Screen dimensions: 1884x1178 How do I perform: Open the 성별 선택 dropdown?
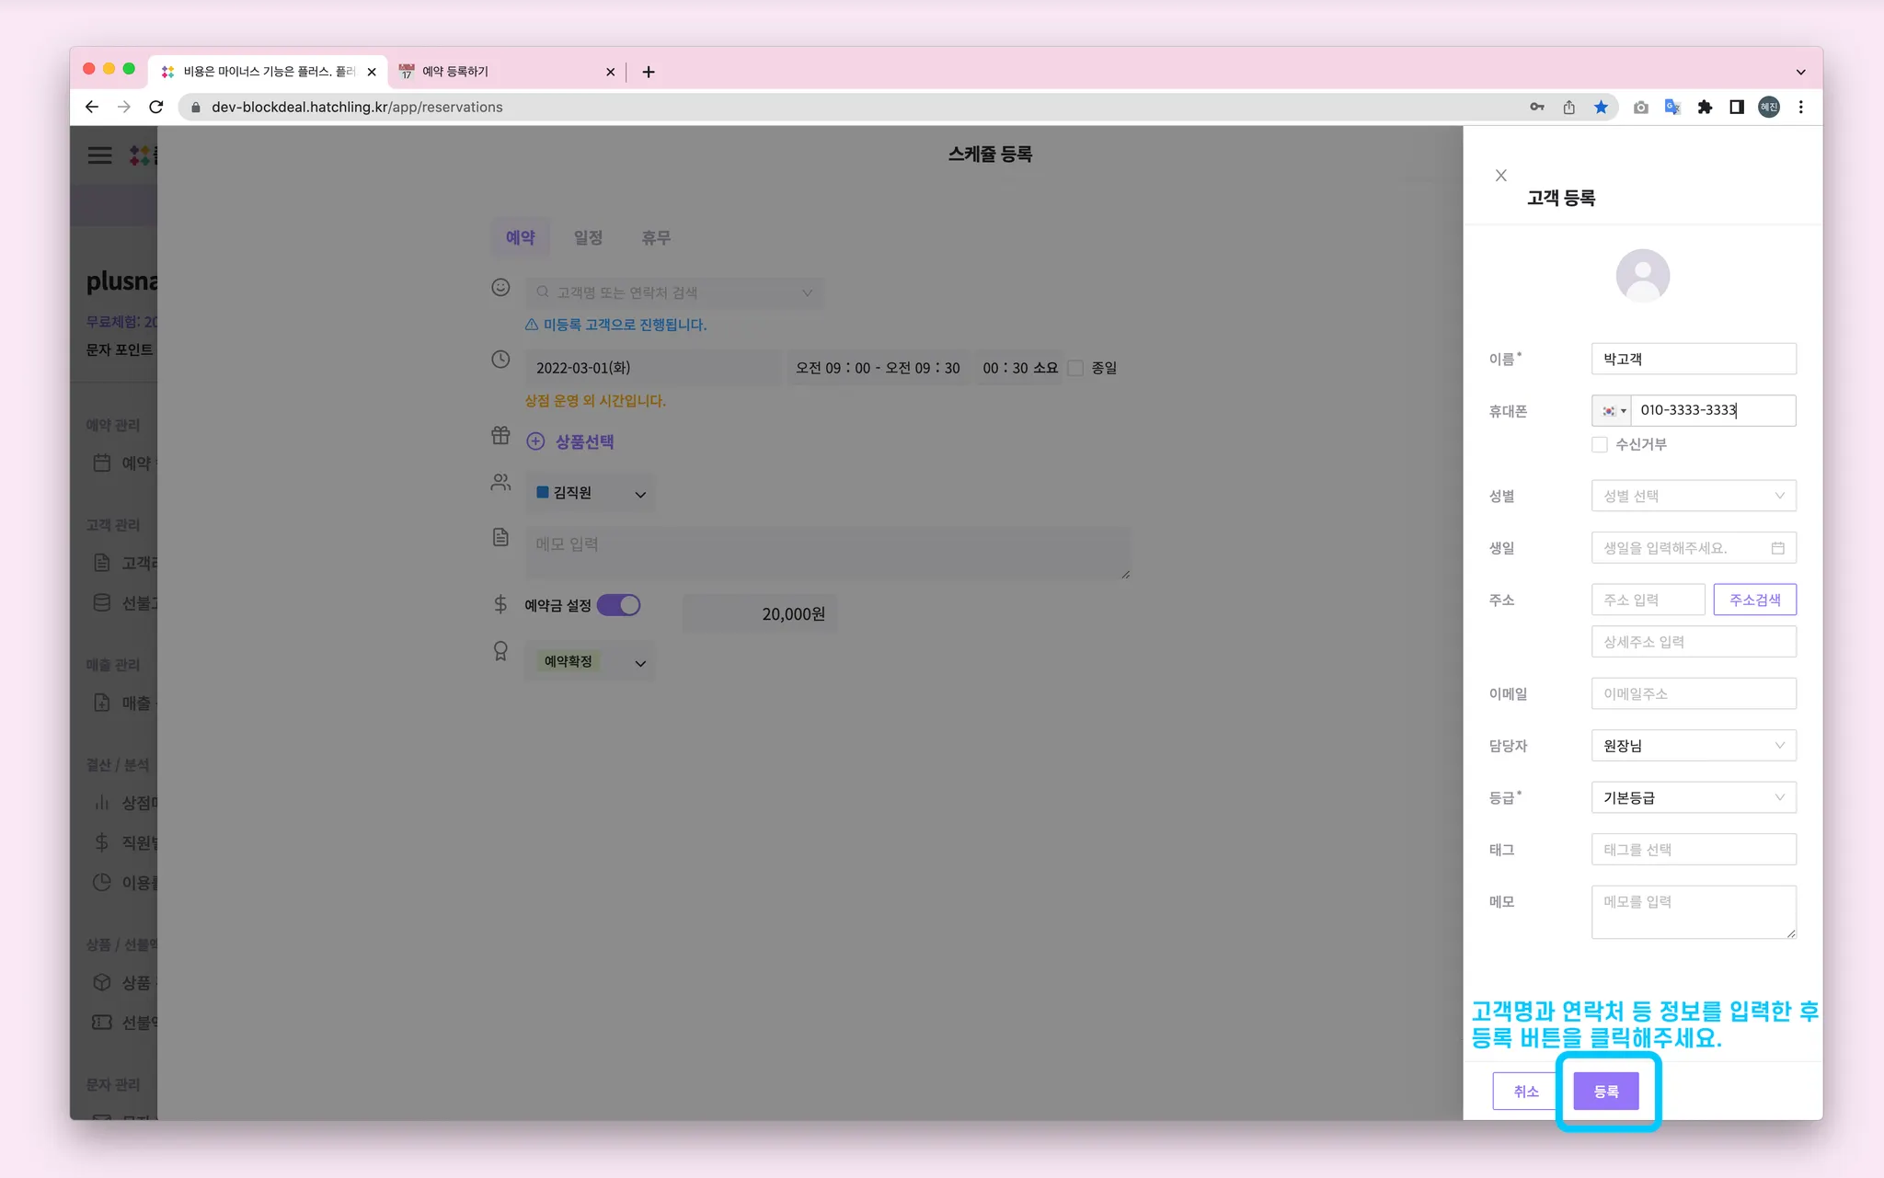1693,496
